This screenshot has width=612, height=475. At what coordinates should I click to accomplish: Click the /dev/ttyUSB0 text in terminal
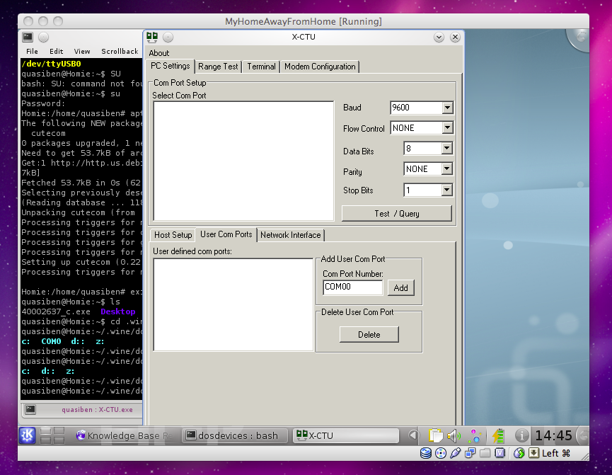tap(51, 64)
